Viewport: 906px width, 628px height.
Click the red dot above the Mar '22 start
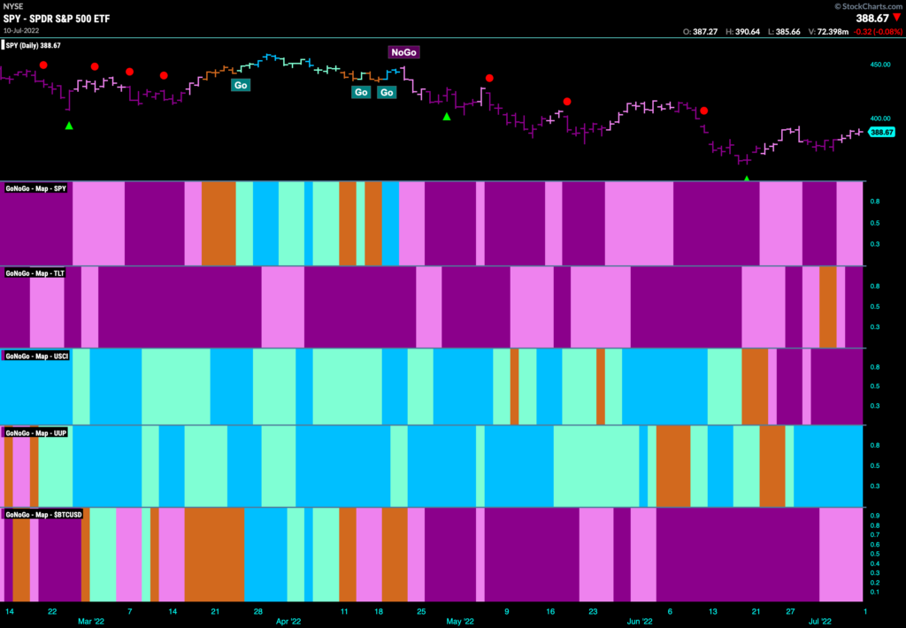[x=95, y=66]
